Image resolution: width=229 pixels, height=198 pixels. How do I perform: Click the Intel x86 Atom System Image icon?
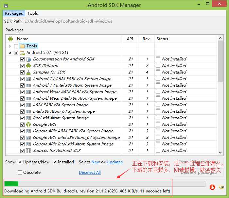(x=29, y=118)
